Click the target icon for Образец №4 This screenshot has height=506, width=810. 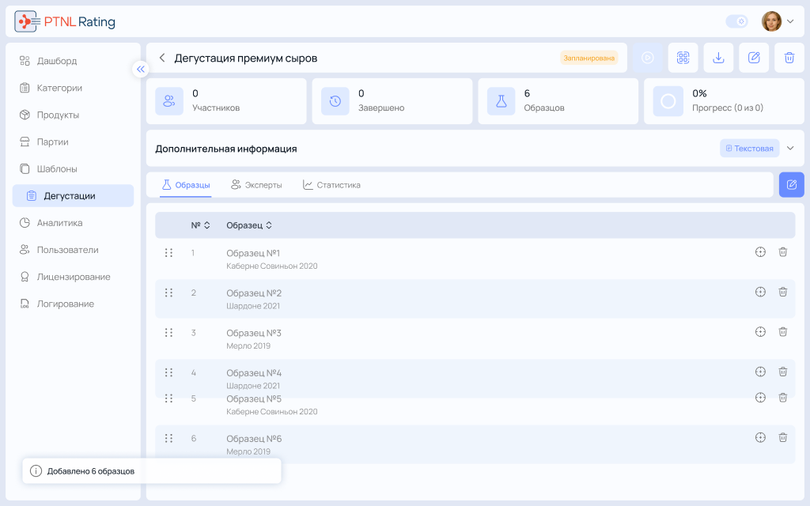[x=760, y=372]
